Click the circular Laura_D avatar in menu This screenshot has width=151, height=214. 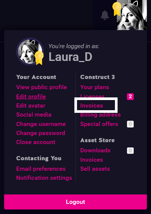(30, 52)
